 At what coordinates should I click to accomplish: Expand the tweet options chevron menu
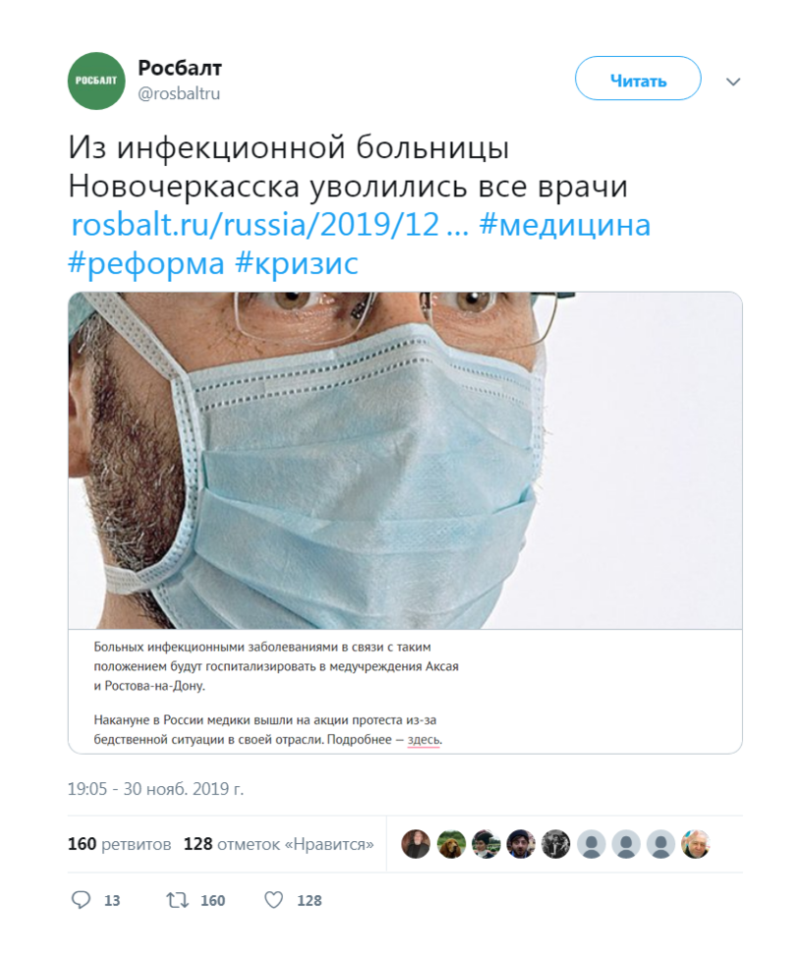pyautogui.click(x=733, y=82)
